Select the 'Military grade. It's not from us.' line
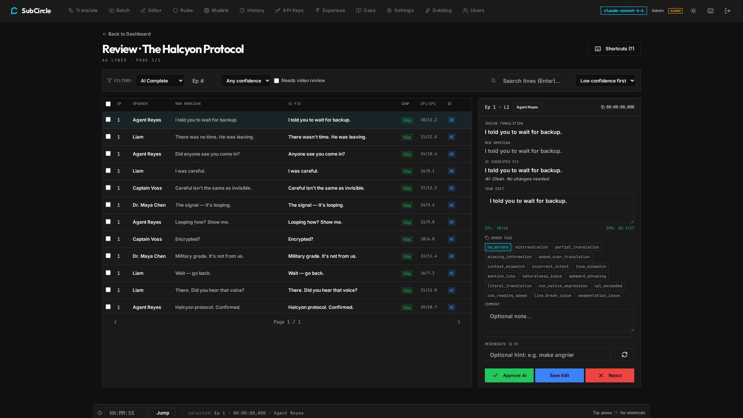Screen dimensions: 743x418 [287, 256]
